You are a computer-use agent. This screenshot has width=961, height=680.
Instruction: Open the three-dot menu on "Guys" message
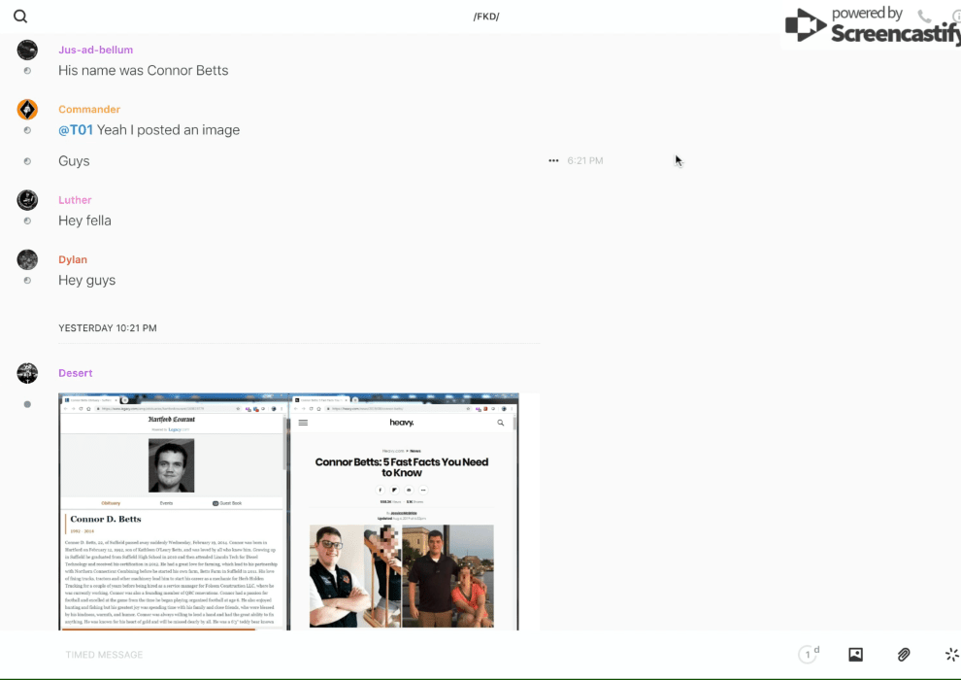[553, 161]
